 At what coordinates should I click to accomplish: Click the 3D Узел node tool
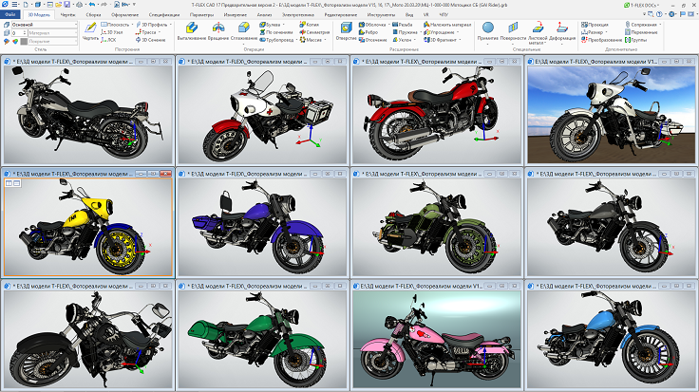coord(112,32)
